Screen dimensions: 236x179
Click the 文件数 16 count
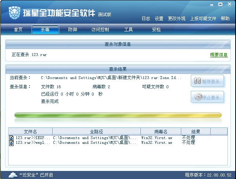(51, 87)
